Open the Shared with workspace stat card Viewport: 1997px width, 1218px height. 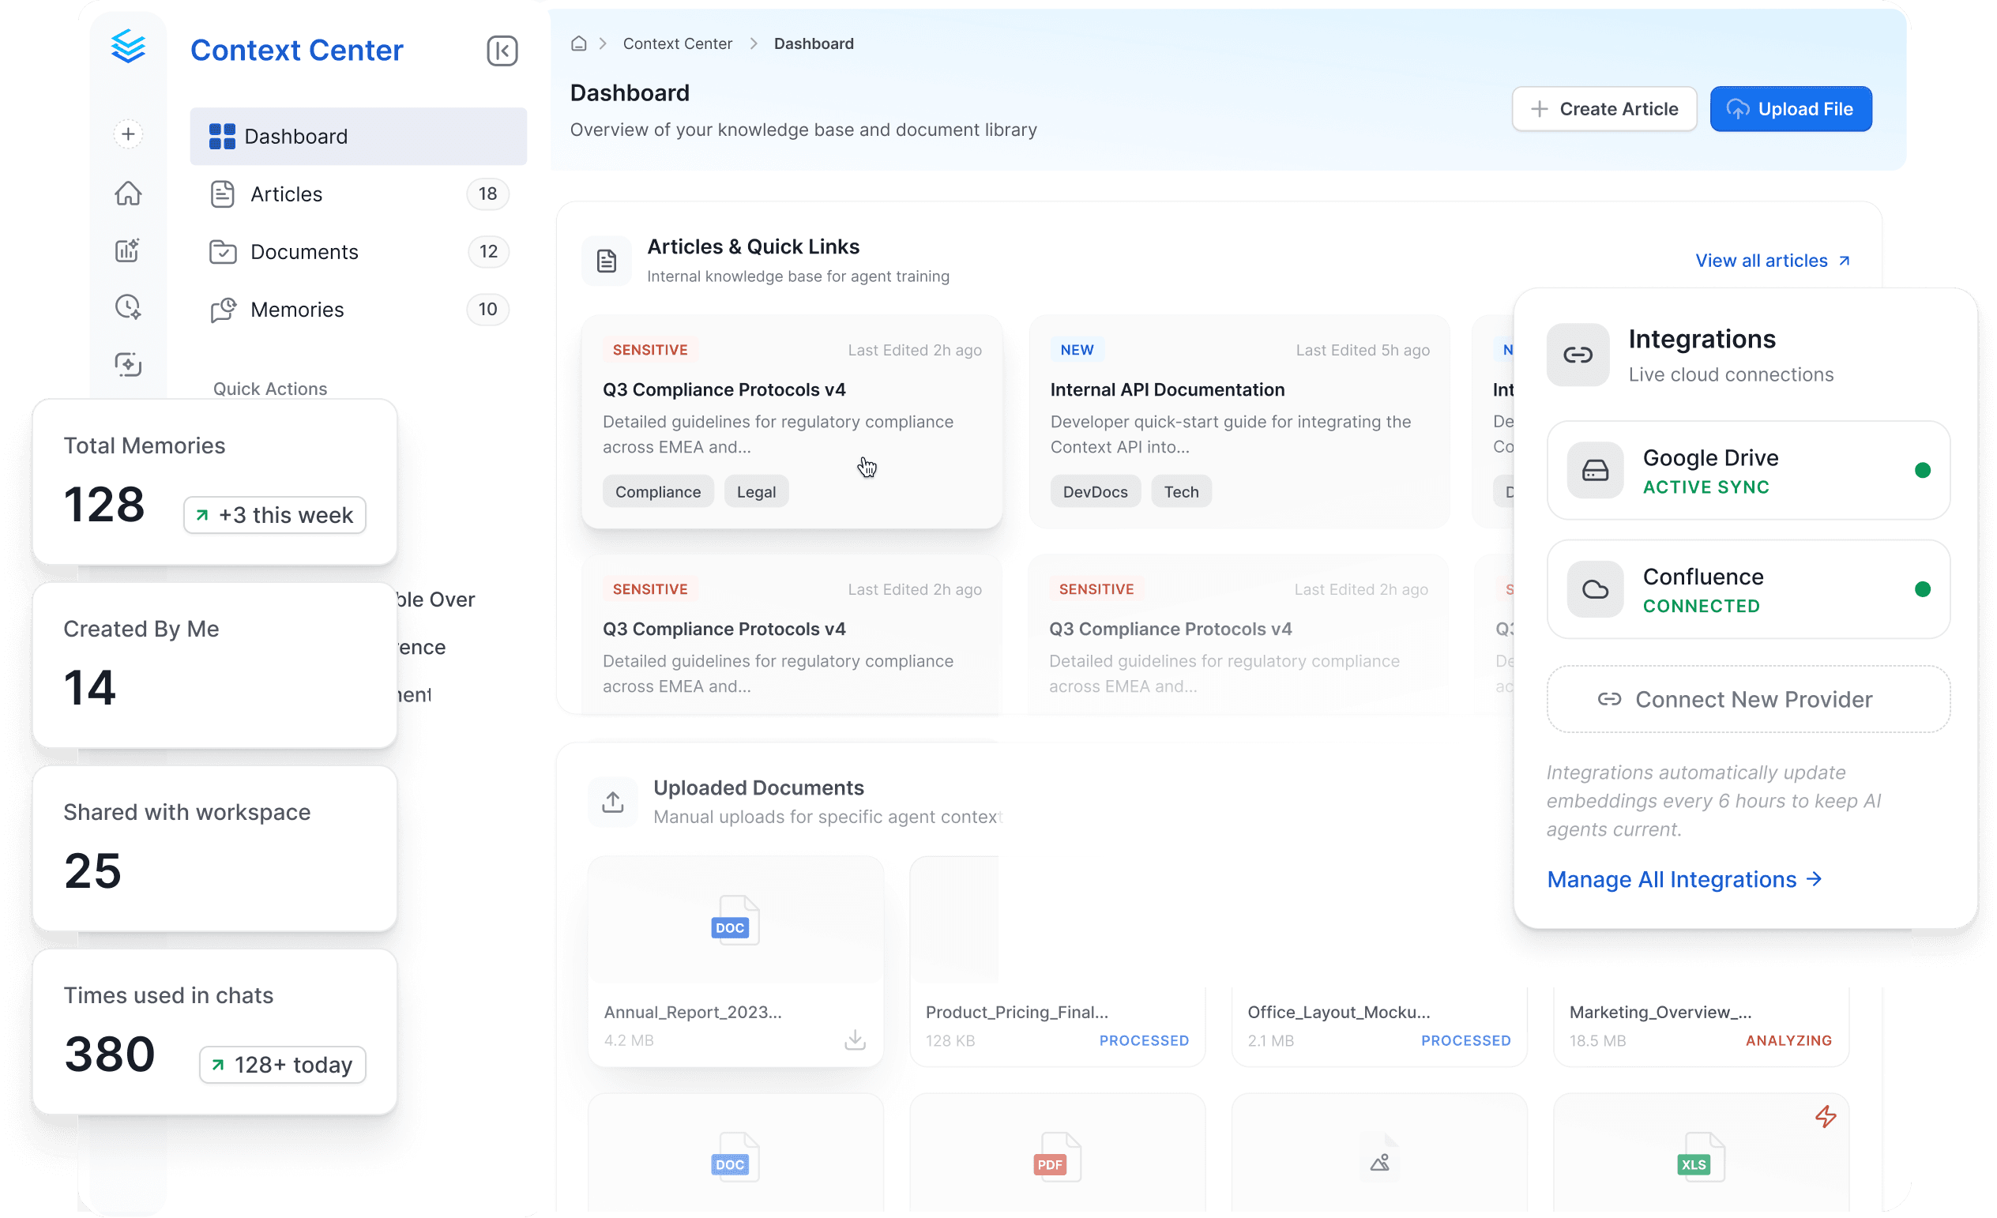pos(215,848)
